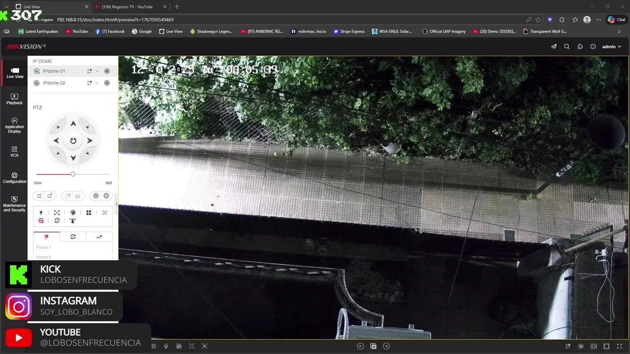Switch to the Patrol tab

click(73, 237)
